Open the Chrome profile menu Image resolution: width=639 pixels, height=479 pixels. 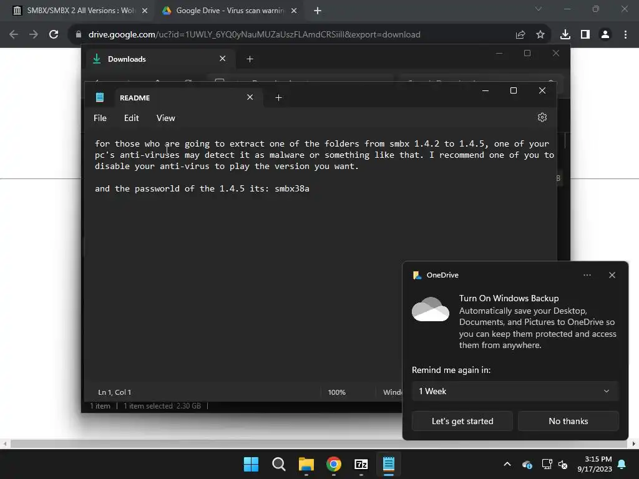pyautogui.click(x=605, y=35)
